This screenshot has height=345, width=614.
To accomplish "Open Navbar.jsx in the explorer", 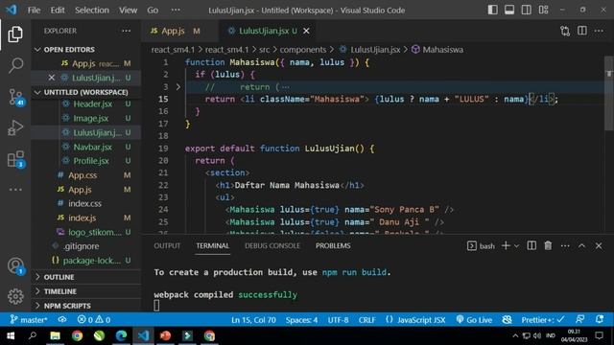I will tap(92, 147).
